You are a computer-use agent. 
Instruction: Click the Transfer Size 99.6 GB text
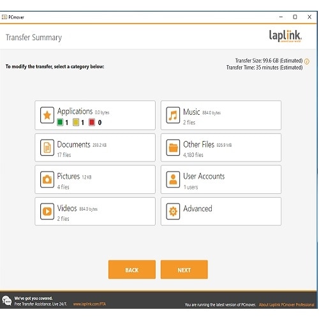[x=269, y=61]
